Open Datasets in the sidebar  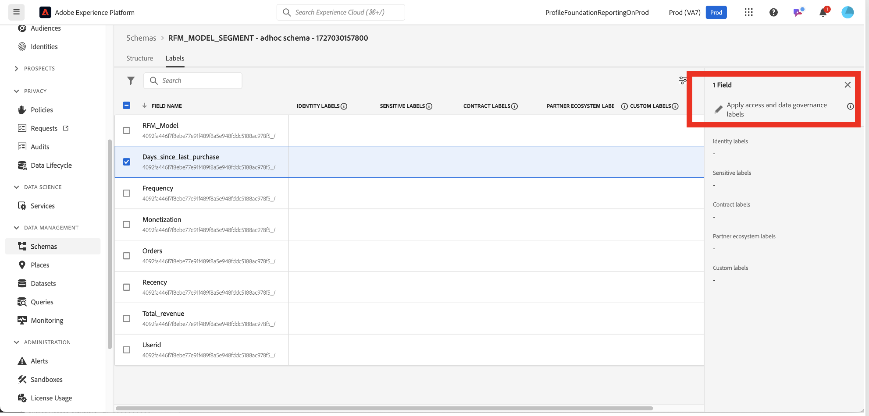click(43, 283)
